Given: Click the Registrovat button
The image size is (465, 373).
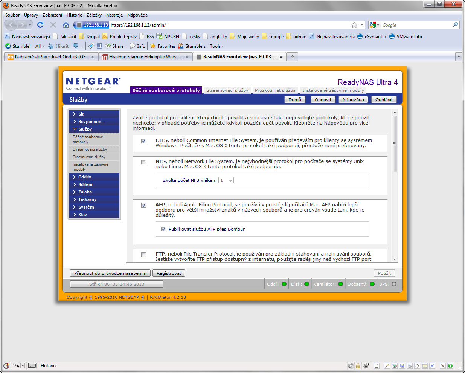Looking at the screenshot, I should pos(169,273).
